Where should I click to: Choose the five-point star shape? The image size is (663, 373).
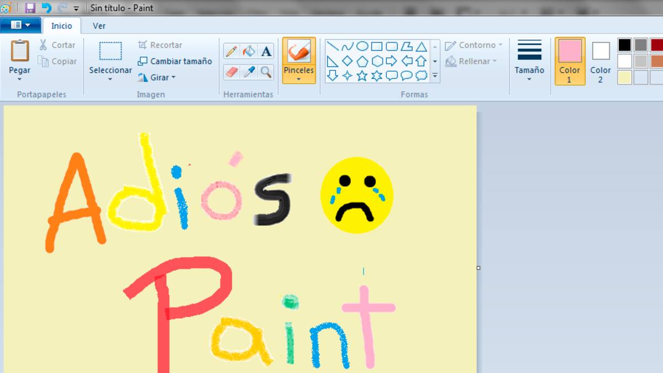tap(362, 76)
